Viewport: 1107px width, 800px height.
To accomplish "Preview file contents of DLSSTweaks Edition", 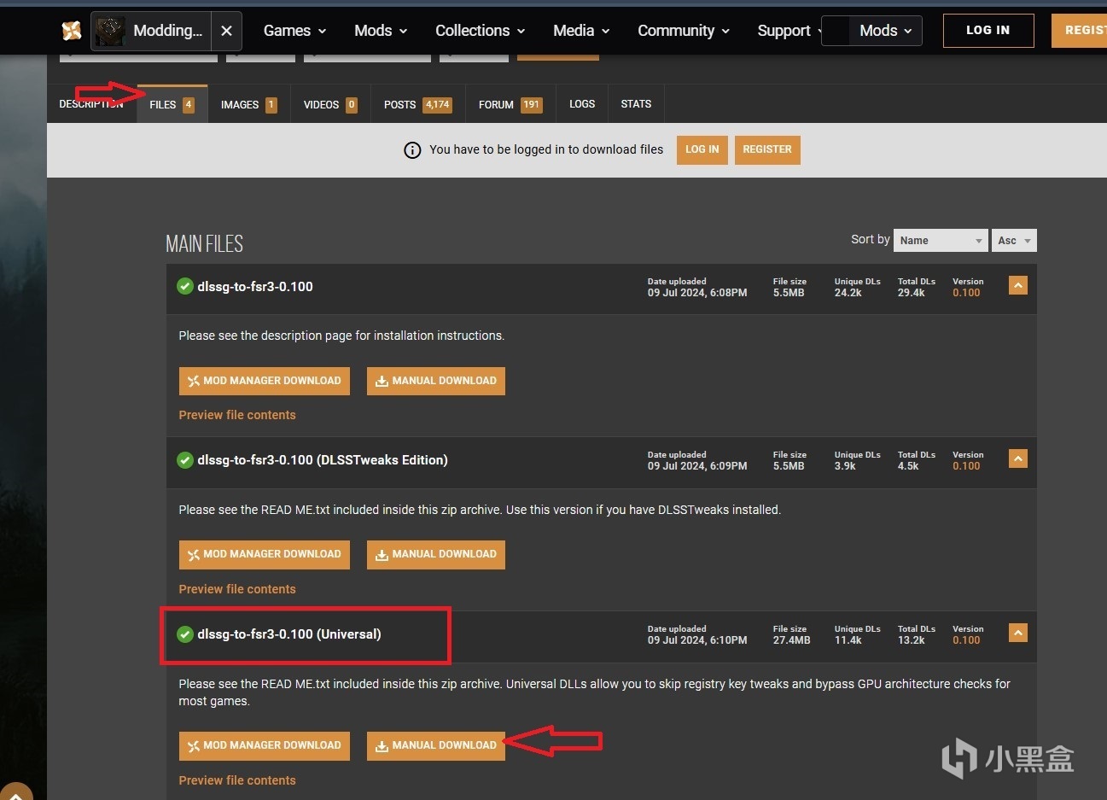I will (237, 589).
